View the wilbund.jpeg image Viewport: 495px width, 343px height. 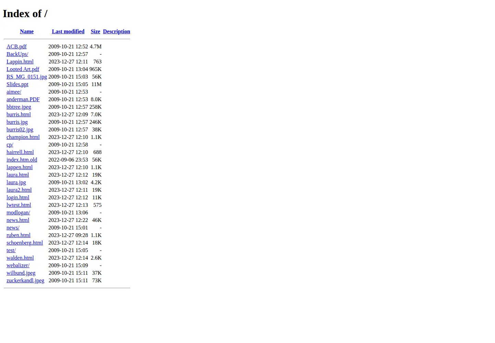tap(21, 273)
